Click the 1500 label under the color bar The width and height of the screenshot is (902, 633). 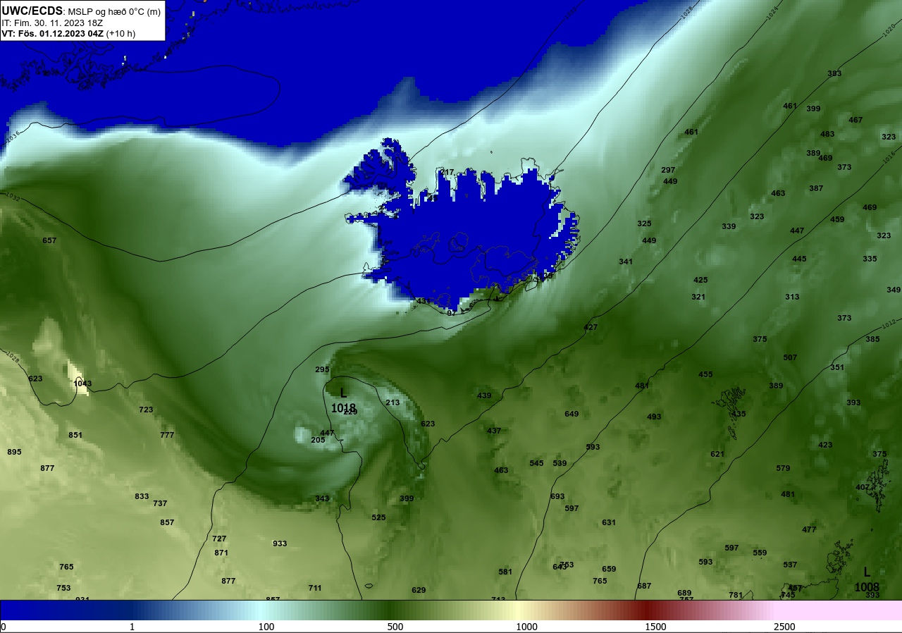(655, 627)
